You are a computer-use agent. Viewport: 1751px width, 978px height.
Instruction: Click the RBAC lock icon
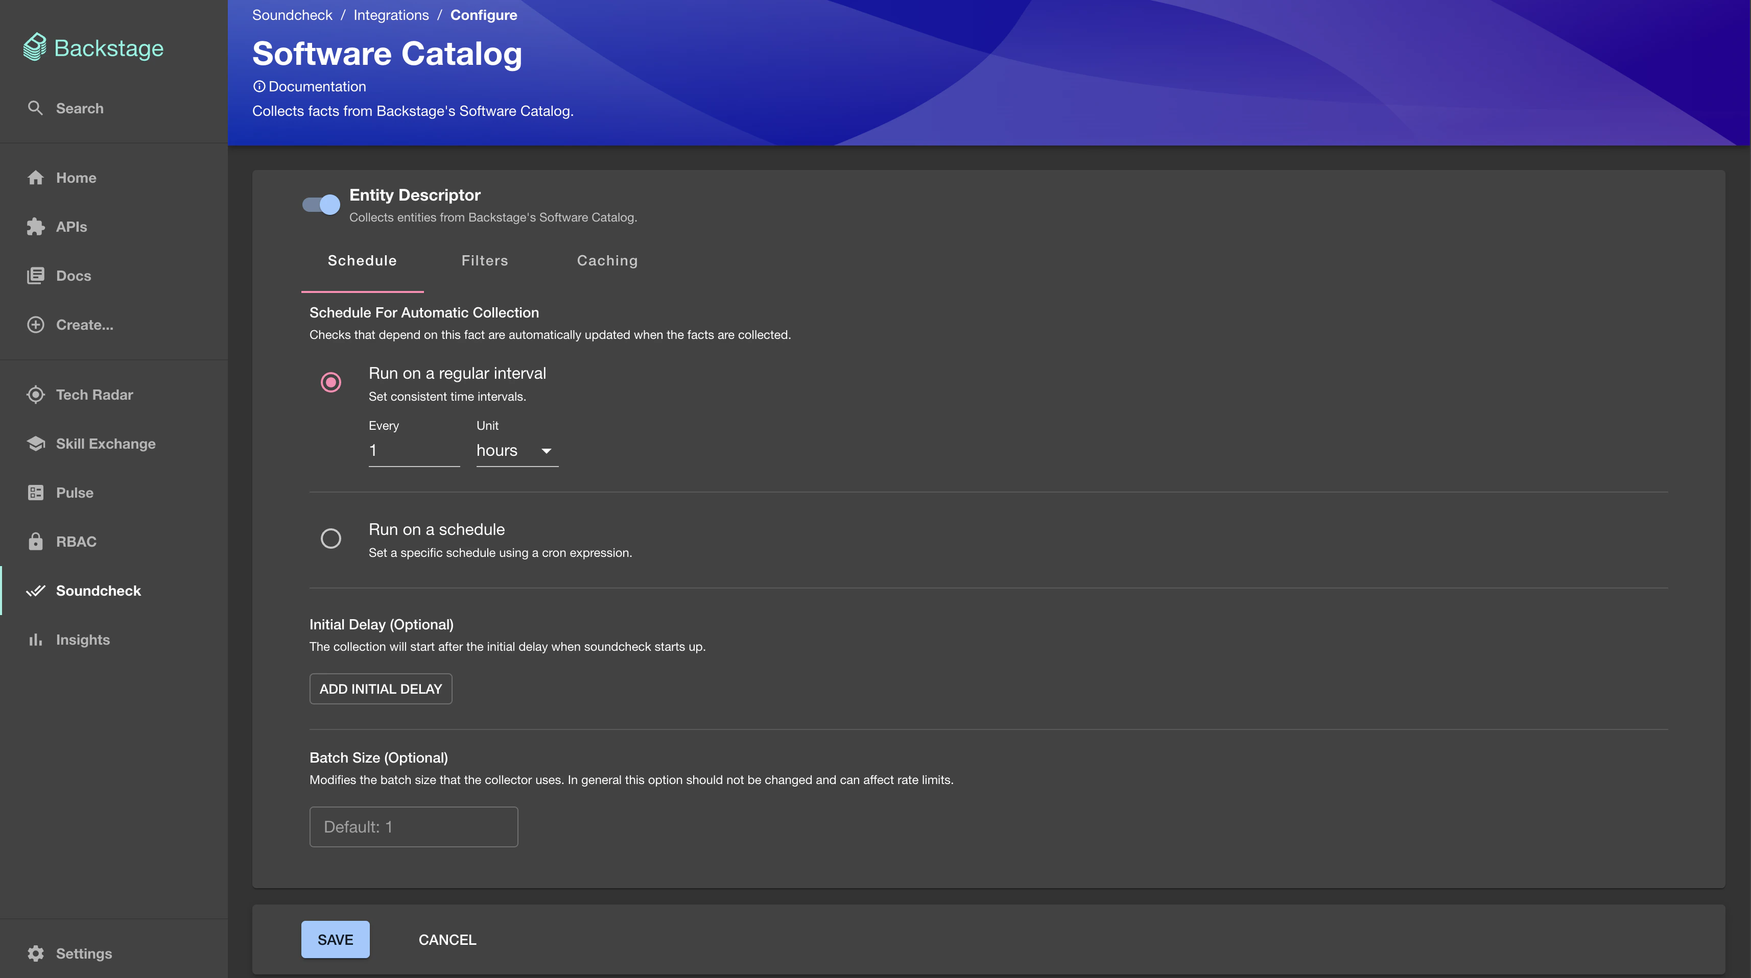35,541
